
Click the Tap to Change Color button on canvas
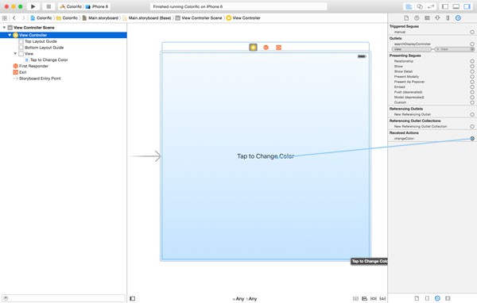pyautogui.click(x=266, y=156)
